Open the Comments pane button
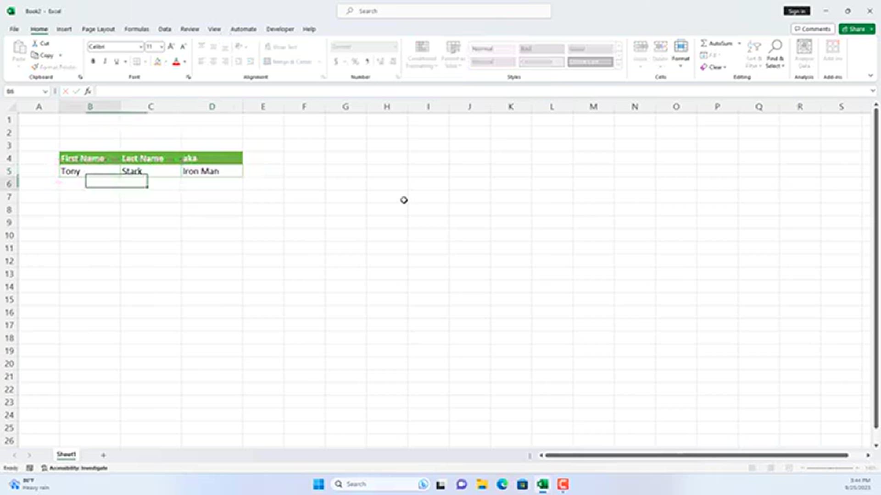881x495 pixels. point(813,29)
